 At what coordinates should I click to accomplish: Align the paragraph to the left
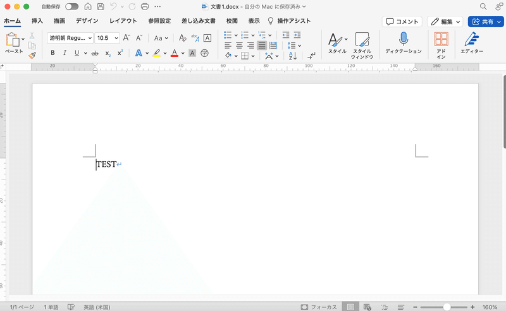click(228, 45)
